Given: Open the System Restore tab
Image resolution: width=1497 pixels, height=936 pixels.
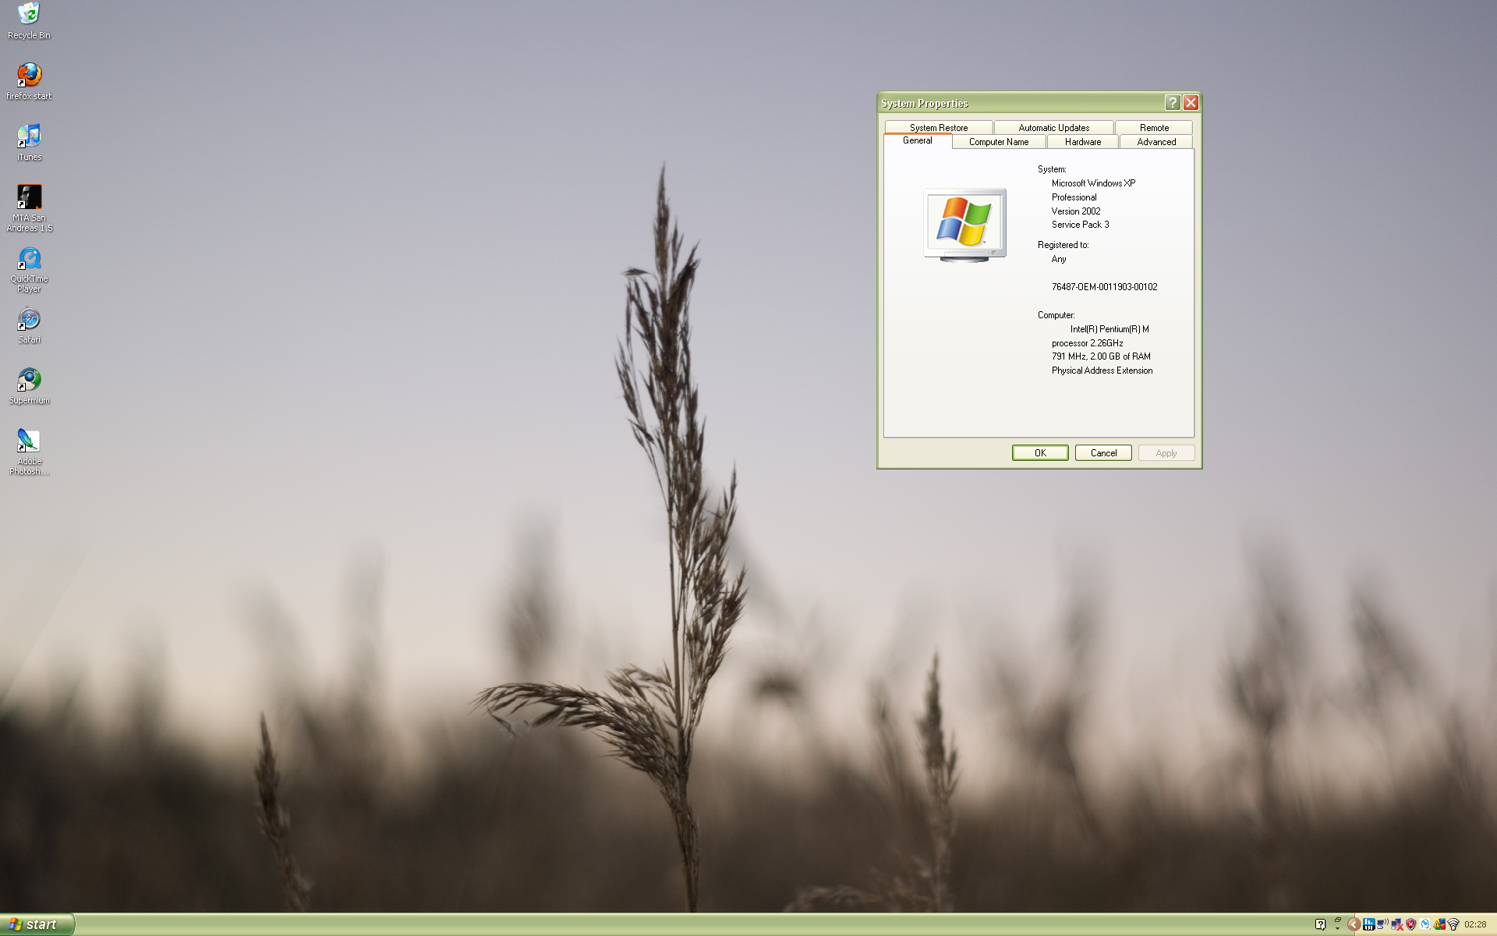Looking at the screenshot, I should tap(938, 128).
